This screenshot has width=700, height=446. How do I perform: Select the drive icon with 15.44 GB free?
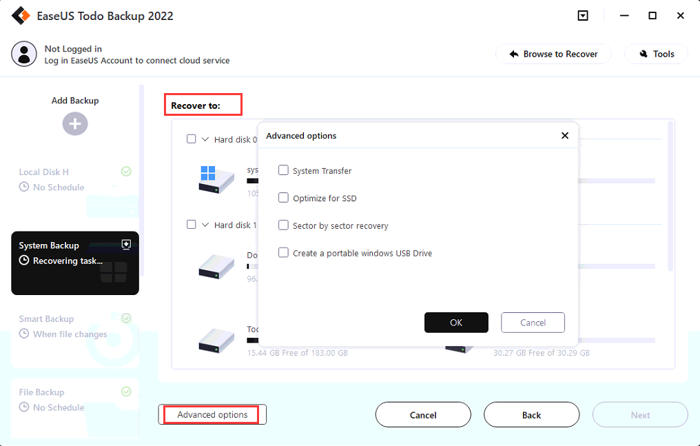[x=216, y=341]
